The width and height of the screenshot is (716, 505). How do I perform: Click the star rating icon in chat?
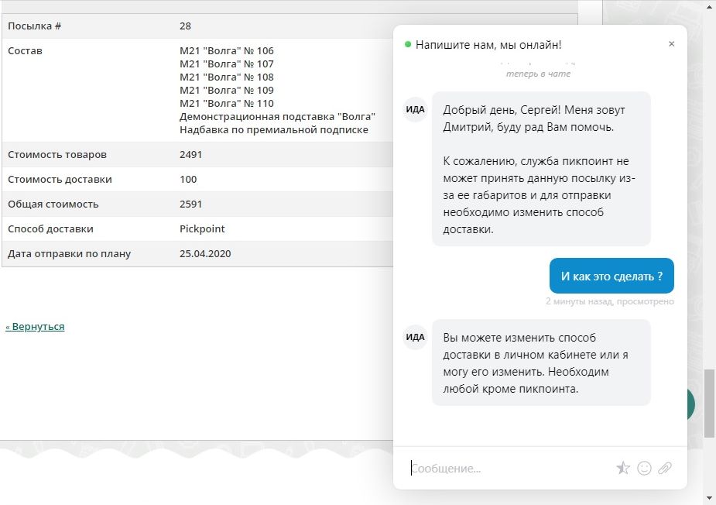[623, 468]
